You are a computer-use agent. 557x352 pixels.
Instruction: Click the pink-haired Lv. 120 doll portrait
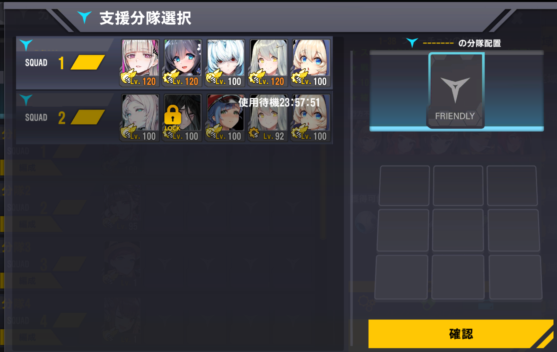pyautogui.click(x=140, y=63)
